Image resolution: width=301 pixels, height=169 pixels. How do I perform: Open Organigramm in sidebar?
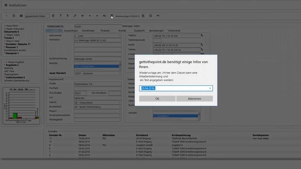point(11,74)
